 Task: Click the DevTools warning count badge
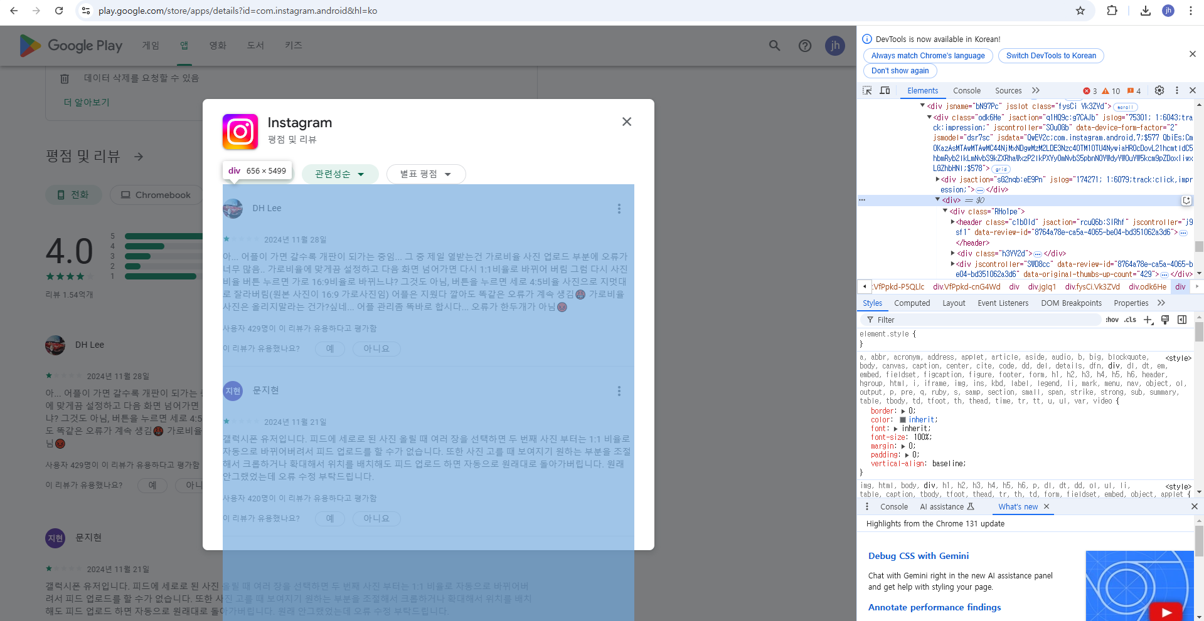tap(1111, 91)
